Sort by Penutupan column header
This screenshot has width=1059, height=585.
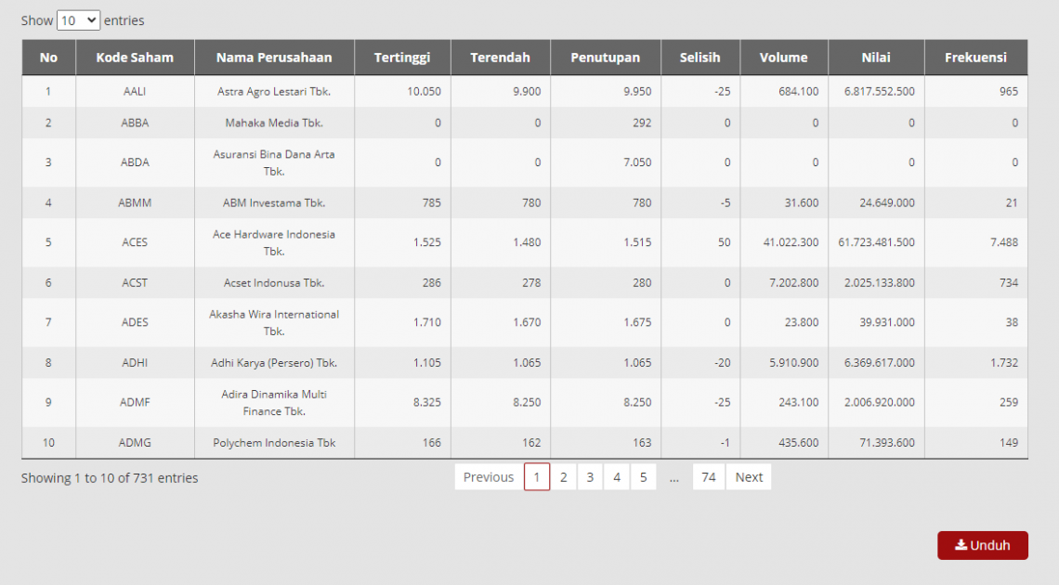pos(605,58)
